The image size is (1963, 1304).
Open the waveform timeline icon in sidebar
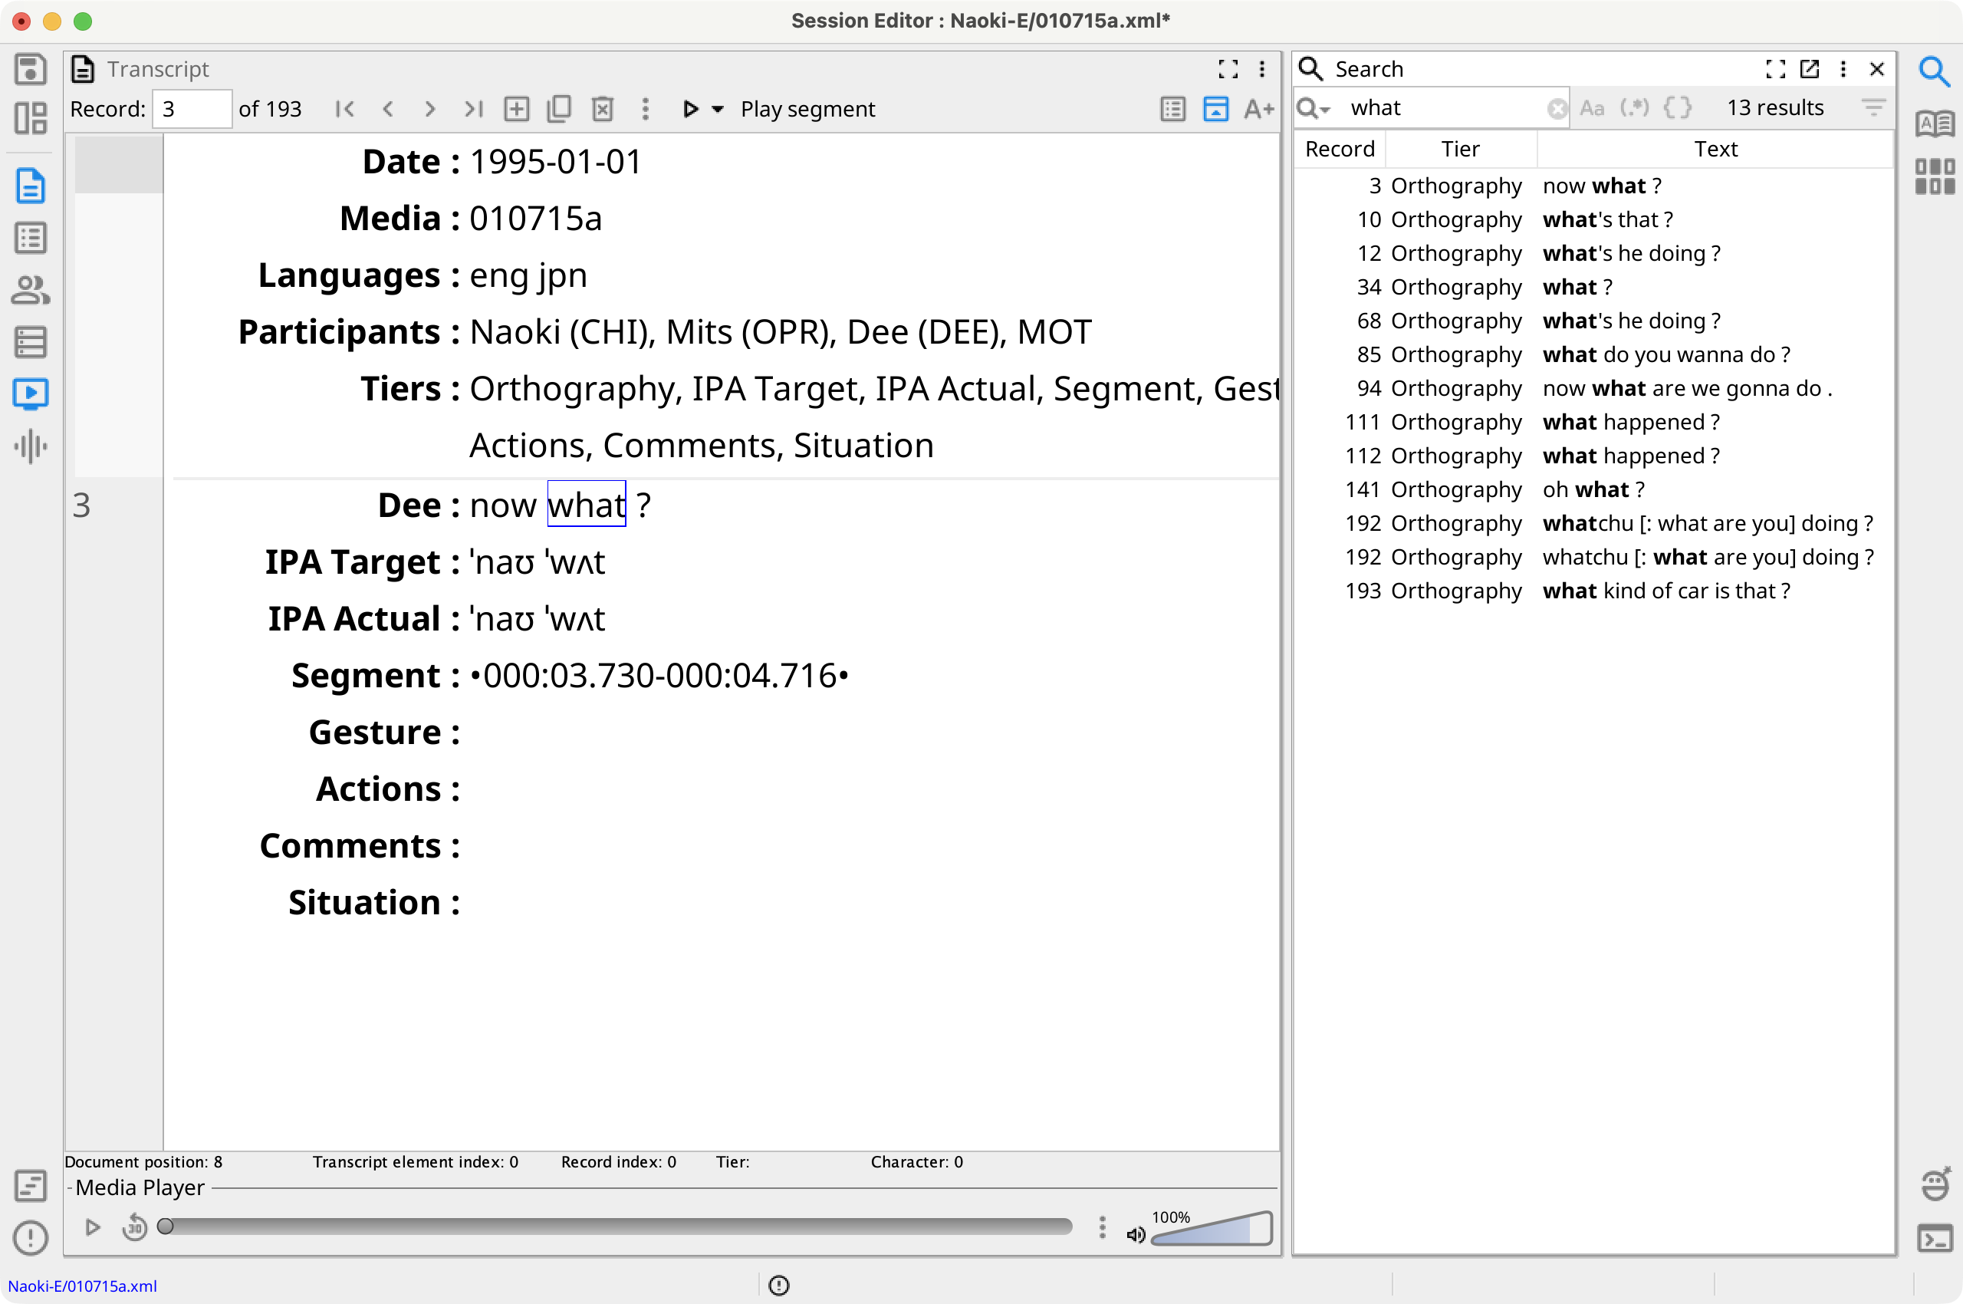[31, 446]
